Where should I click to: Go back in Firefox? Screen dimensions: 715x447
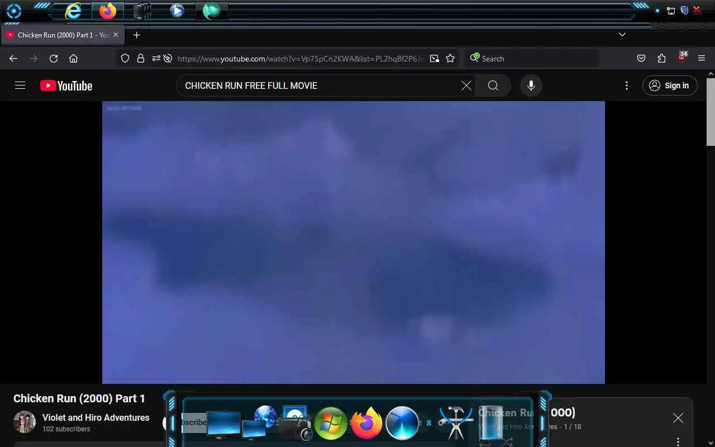13,59
